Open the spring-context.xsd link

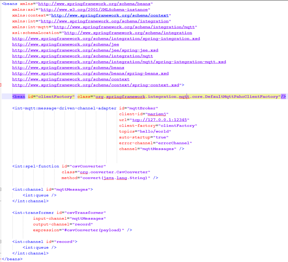point(96,85)
